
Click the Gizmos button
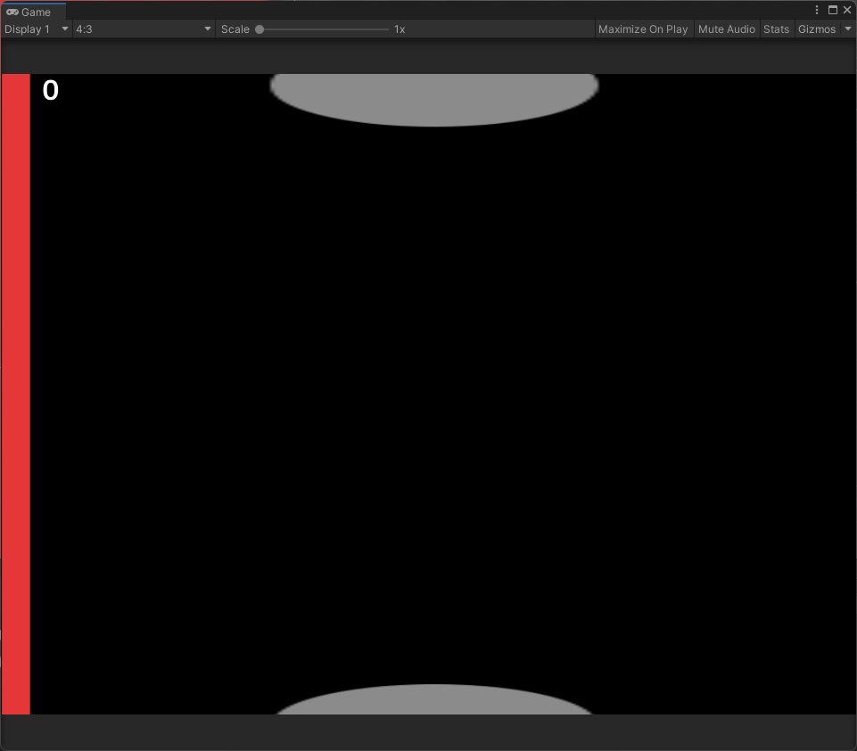coord(817,29)
